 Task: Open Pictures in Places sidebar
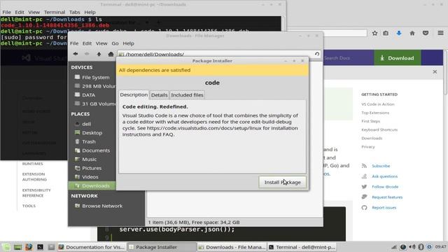tap(92, 168)
